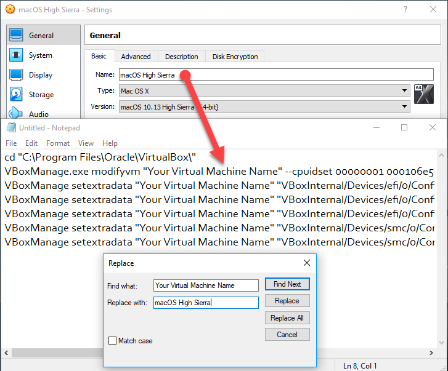This screenshot has height=371, width=448.
Task: Click the VirtualBox gear icon in title bar
Action: [10, 10]
